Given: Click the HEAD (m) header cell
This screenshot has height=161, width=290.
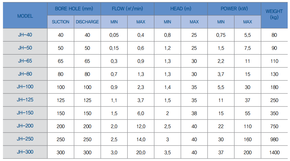Looking at the screenshot, I should point(181,9).
